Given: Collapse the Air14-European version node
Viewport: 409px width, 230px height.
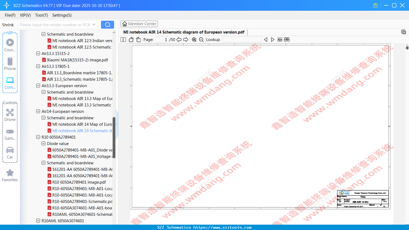Looking at the screenshot, I should coord(38,111).
